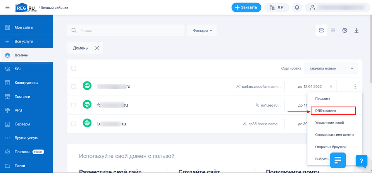Open VPS section in sidebar
This screenshot has height=173, width=372.
pyautogui.click(x=26, y=110)
